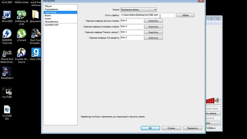Click the red volume meter in OBS
The image size is (247, 139).
[x=210, y=100]
